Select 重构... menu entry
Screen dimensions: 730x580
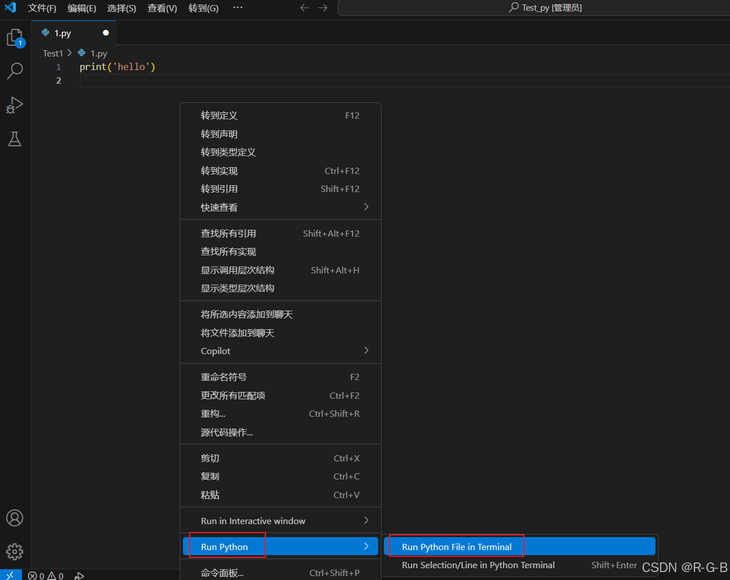[x=281, y=413]
